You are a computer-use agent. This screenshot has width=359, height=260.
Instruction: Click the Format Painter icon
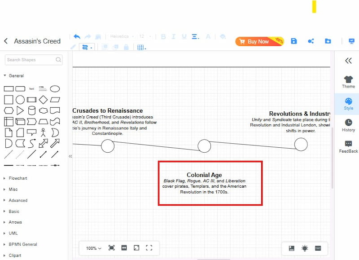point(98,37)
